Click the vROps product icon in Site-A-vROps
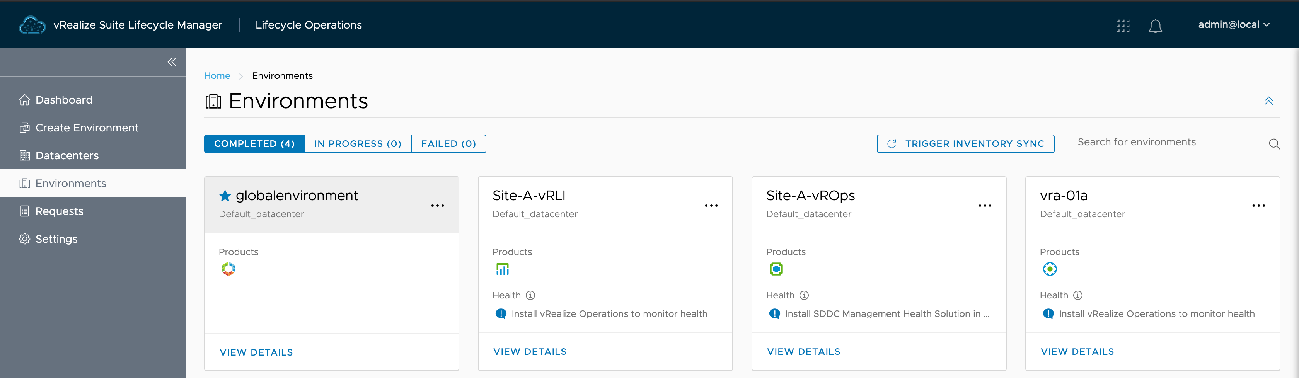This screenshot has height=378, width=1299. coord(776,269)
